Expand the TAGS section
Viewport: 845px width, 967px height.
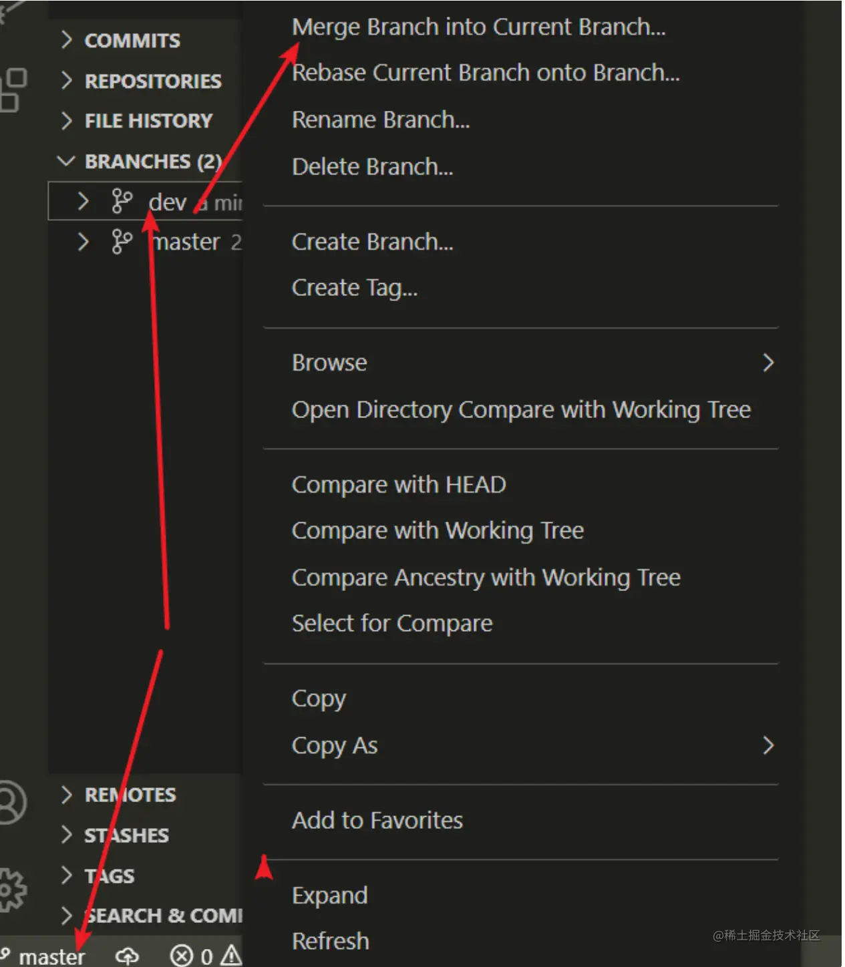point(67,875)
